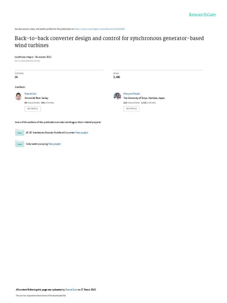Click the Solar water pumping project folder icon
This screenshot has width=227, height=303.
(20, 144)
